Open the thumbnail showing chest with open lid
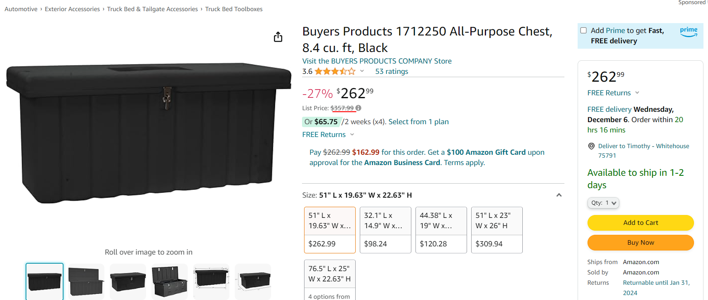708x300 pixels. (86, 281)
